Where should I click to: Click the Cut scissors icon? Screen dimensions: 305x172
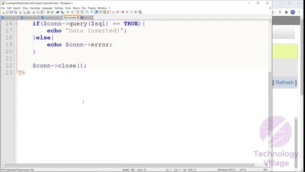pos(34,12)
